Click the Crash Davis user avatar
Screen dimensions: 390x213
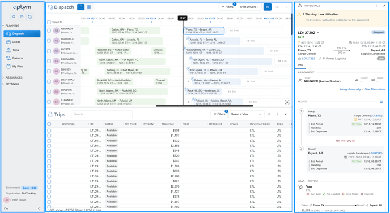pos(6,200)
